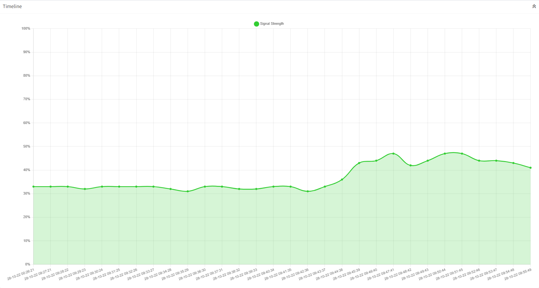The height and width of the screenshot is (288, 539).
Task: Click the Timeline panel title
Action: click(12, 6)
